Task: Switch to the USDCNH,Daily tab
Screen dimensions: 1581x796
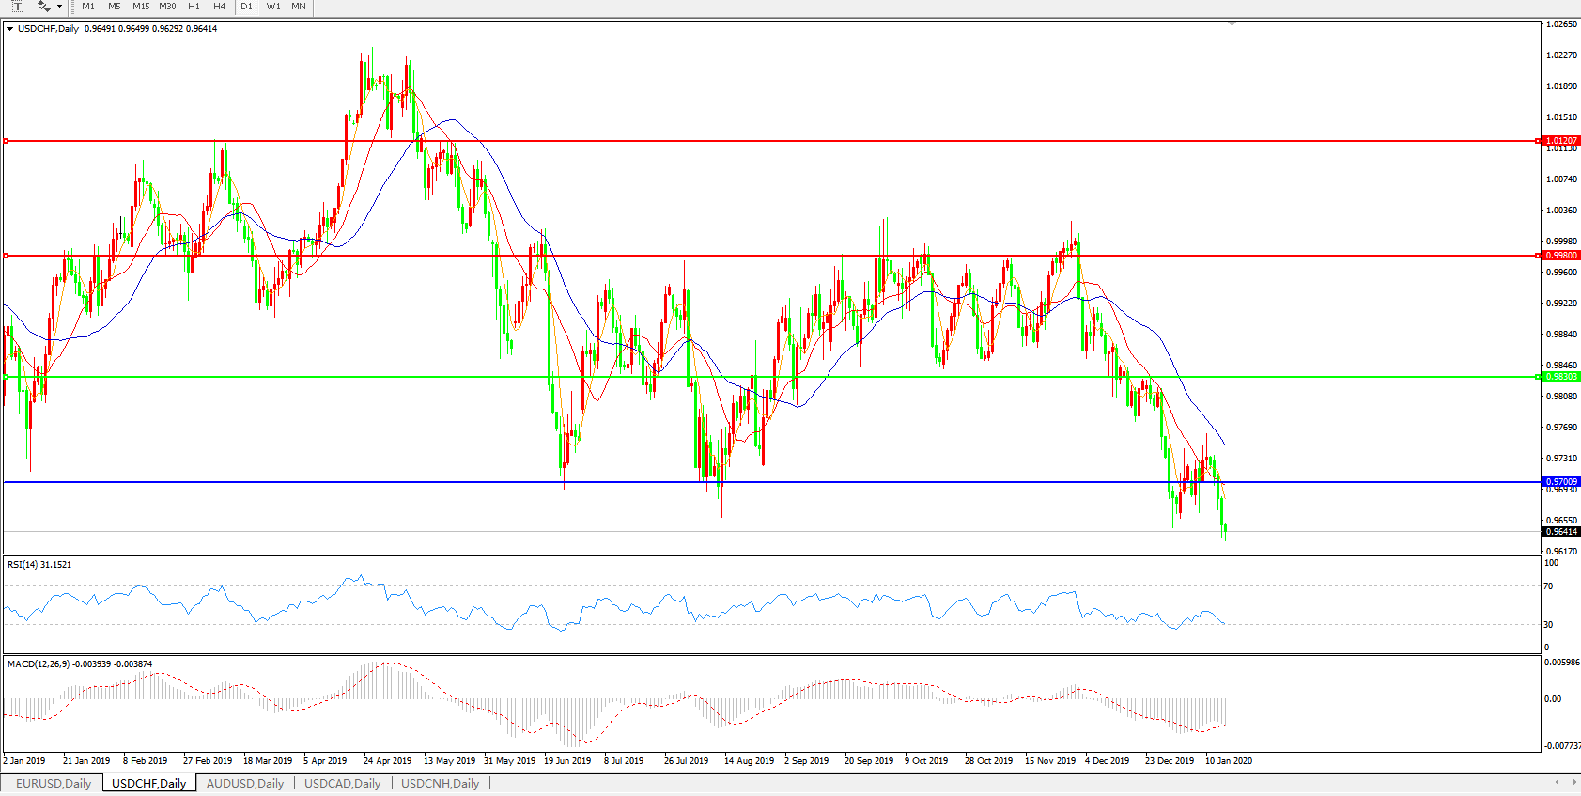Action: (440, 783)
